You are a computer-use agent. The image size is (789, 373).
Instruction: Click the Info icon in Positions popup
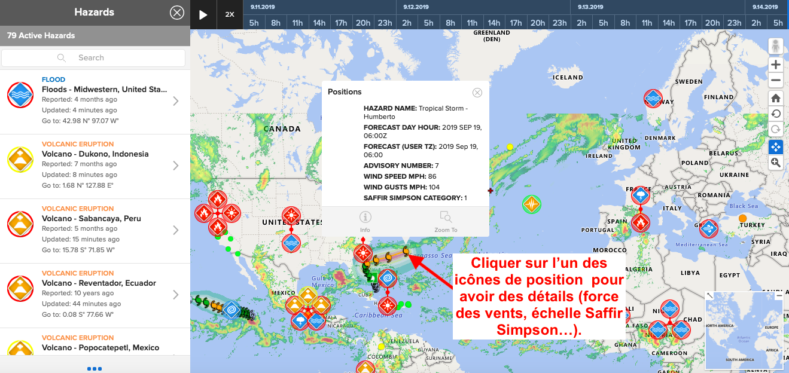point(365,221)
